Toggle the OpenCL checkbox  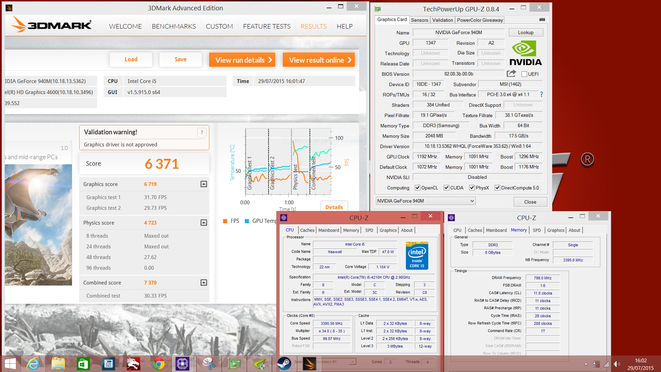point(418,188)
